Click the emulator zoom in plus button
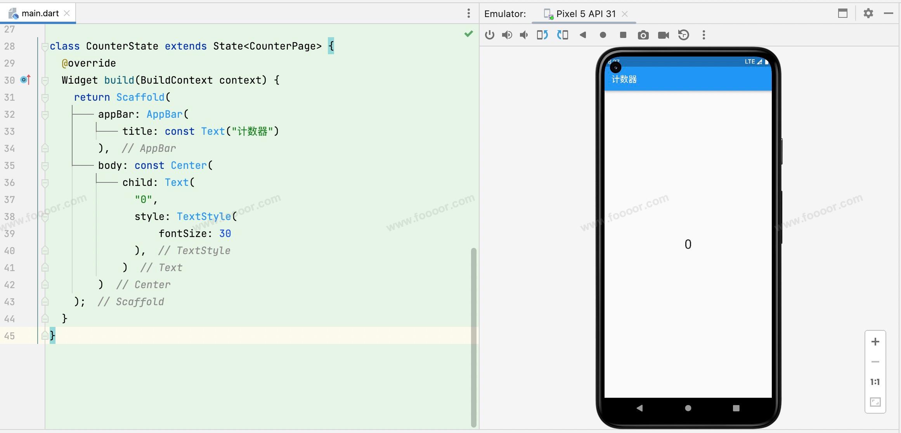 pos(875,342)
